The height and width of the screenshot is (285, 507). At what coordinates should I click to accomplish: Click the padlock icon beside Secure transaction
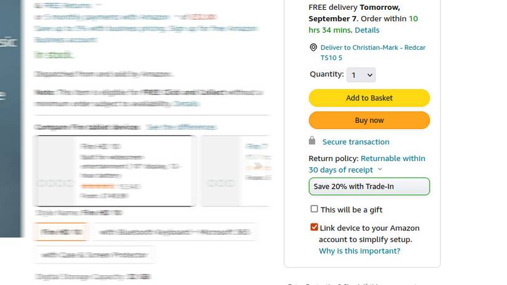[x=312, y=141]
